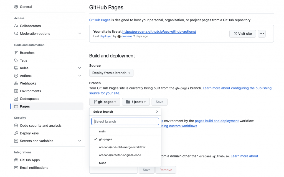Click inside the Select branch text field

tap(125, 121)
